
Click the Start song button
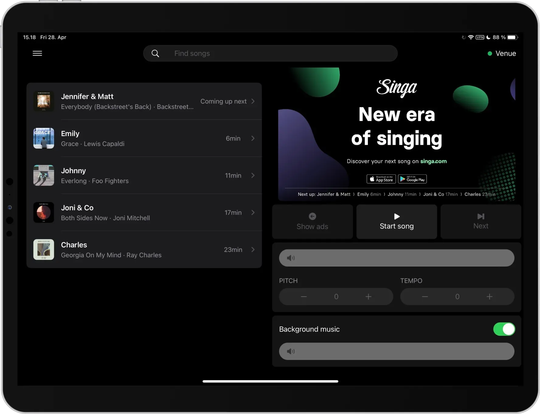pos(397,221)
